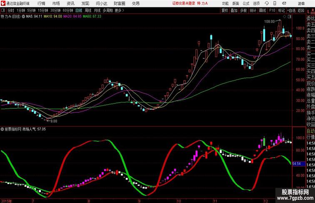Click the MA10: 94.00 indicator label

[x=53, y=17]
